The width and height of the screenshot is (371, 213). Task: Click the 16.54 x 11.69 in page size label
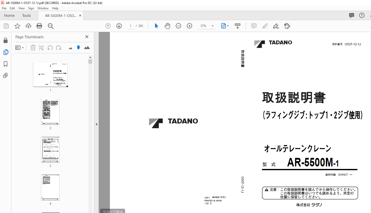click(x=113, y=211)
